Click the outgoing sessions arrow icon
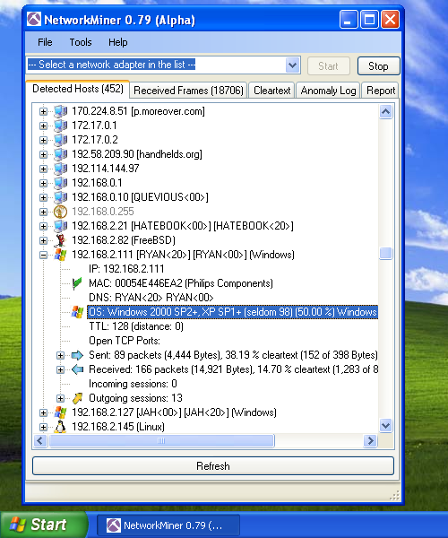The width and height of the screenshot is (448, 538). pos(77,398)
